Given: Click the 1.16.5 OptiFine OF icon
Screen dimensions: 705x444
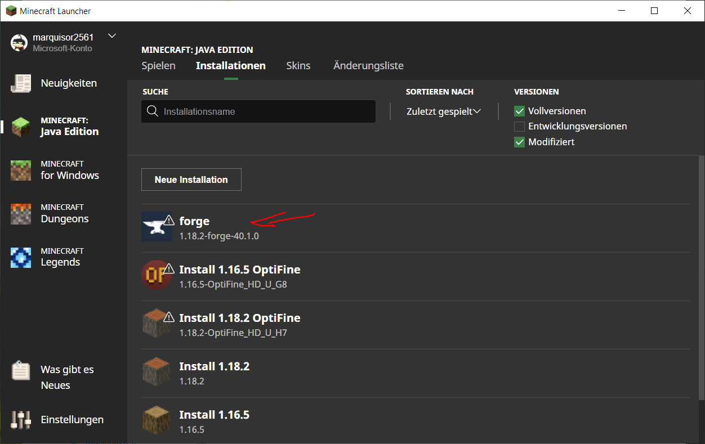Looking at the screenshot, I should (157, 275).
